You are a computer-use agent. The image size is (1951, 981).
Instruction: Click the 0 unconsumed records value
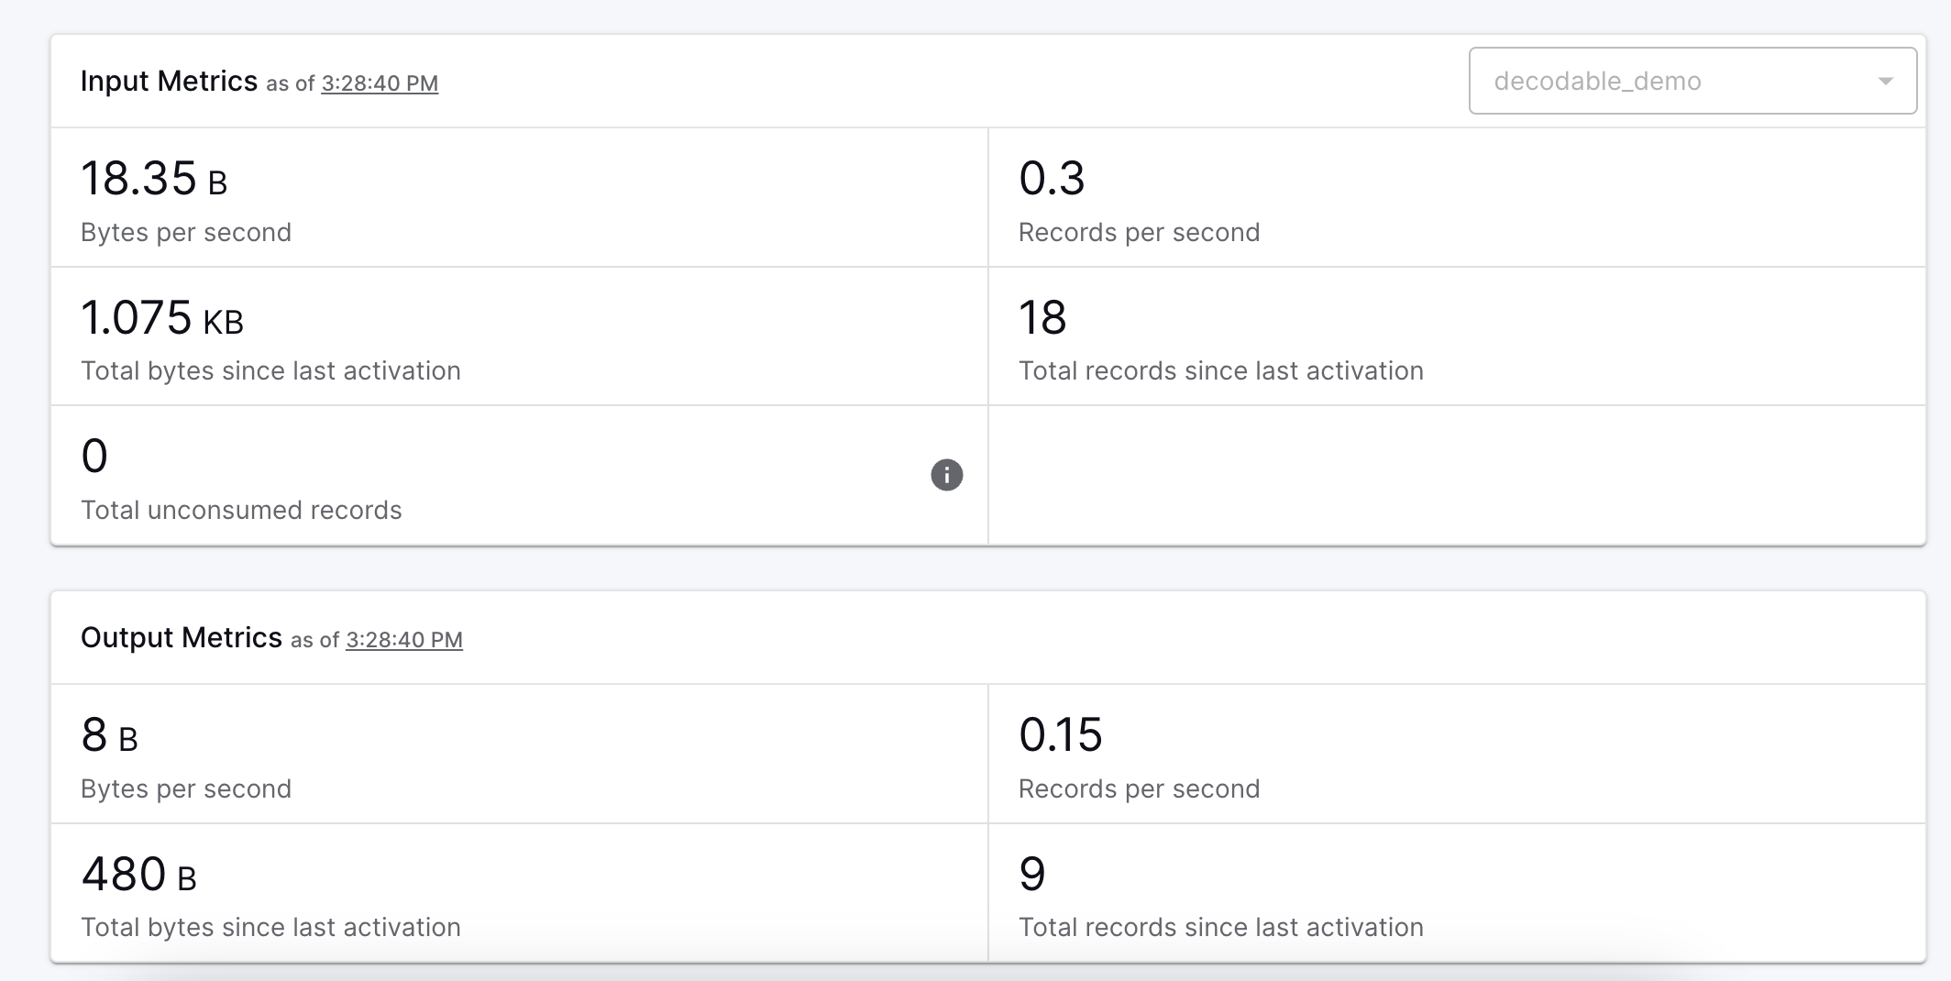pyautogui.click(x=94, y=457)
